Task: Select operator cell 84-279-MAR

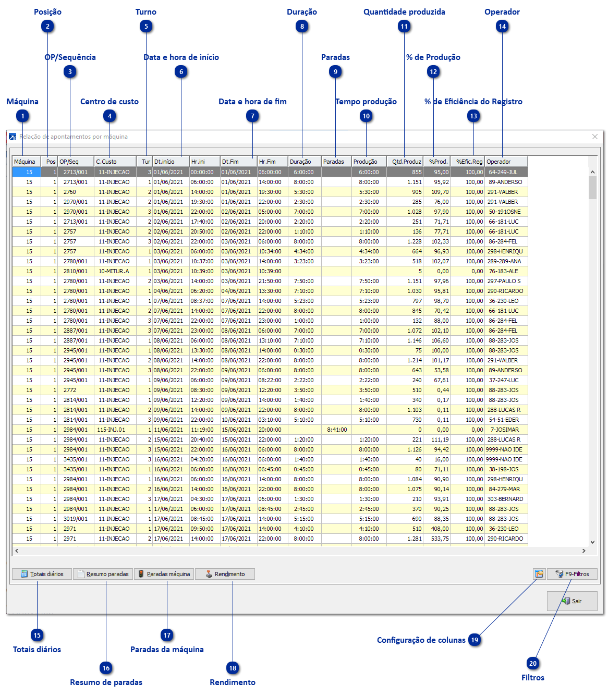Action: click(506, 489)
